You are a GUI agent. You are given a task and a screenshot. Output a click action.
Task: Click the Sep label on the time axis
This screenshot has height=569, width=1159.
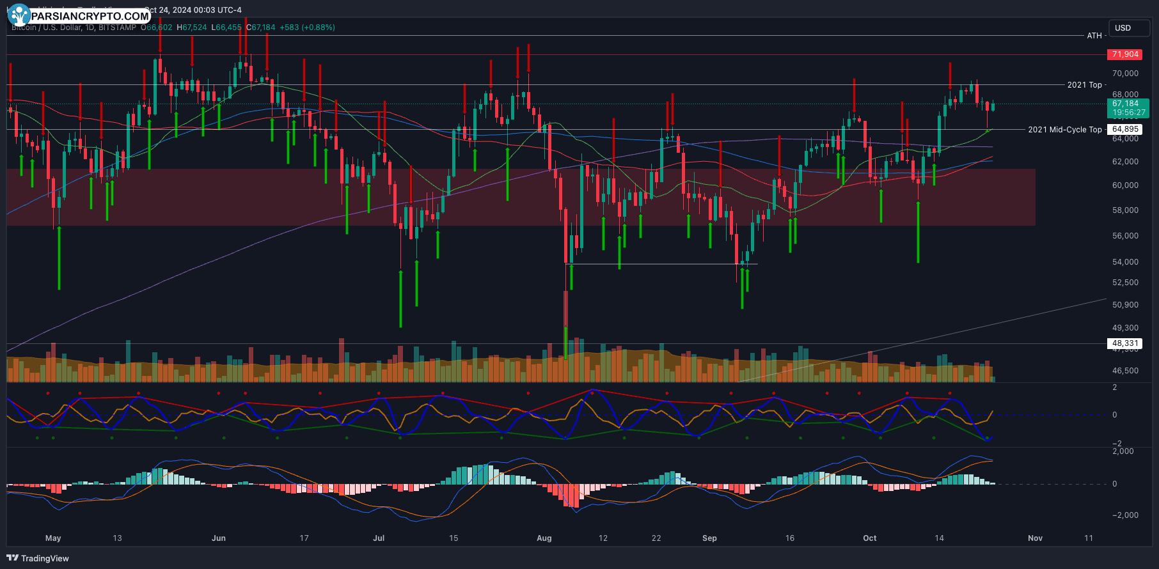tap(709, 538)
